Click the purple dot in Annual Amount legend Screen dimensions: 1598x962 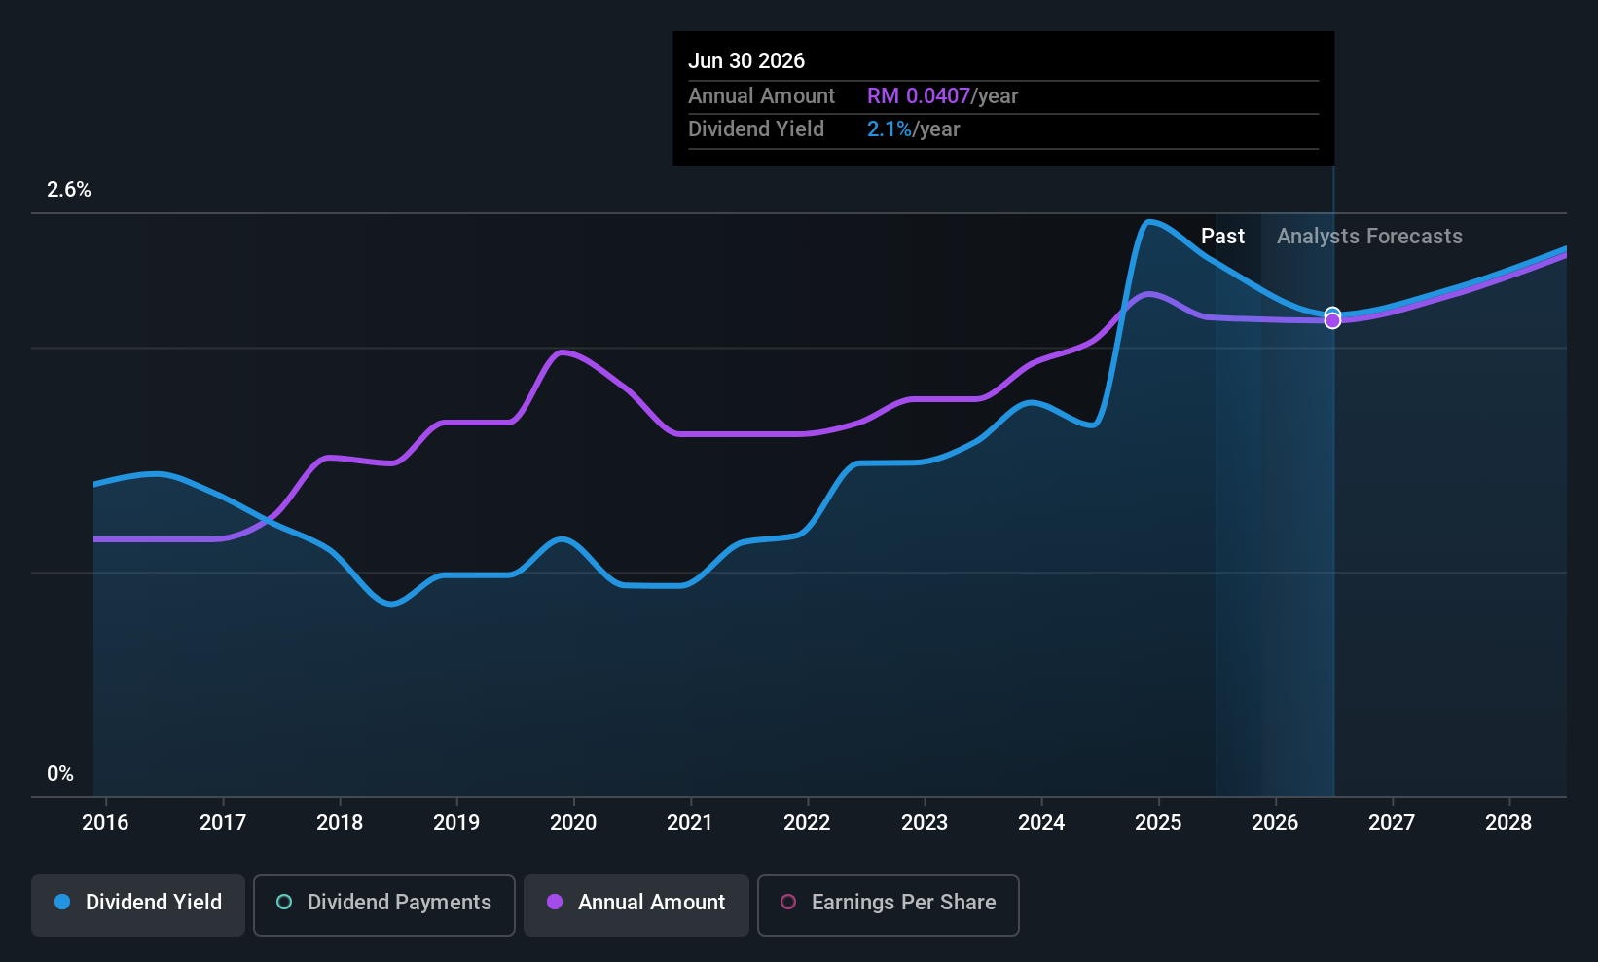pos(555,903)
